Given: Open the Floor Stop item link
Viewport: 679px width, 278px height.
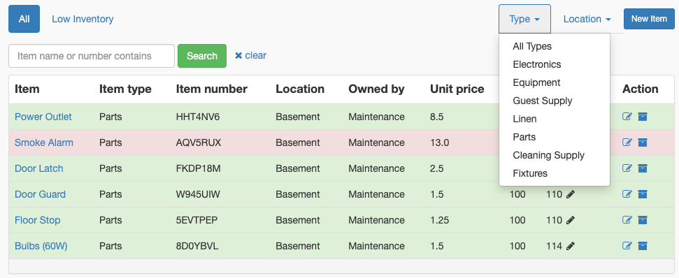Looking at the screenshot, I should pos(38,220).
